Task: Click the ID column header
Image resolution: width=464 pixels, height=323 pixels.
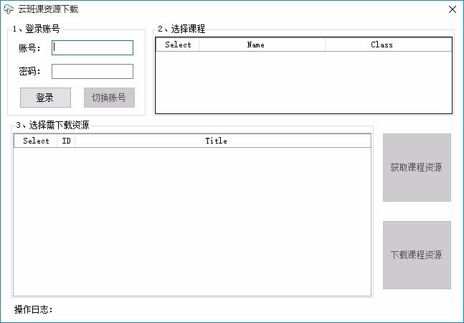Action: pos(66,141)
